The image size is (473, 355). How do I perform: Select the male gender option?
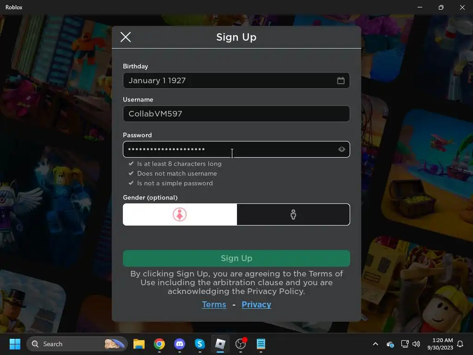pyautogui.click(x=293, y=214)
